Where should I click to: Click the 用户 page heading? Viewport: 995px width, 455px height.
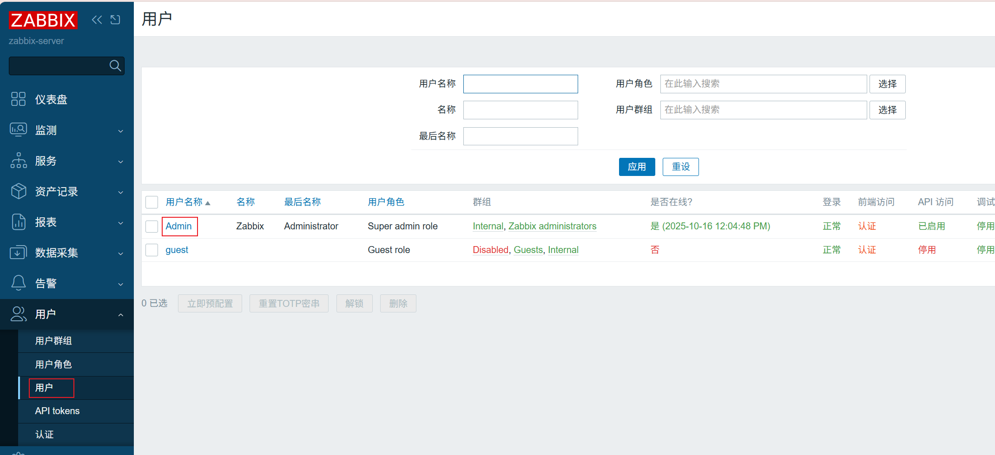click(157, 19)
